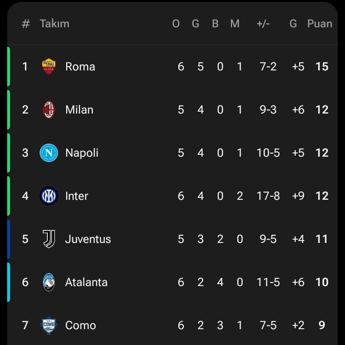This screenshot has height=345, width=345.
Task: Click the # rank column header
Action: tap(26, 23)
